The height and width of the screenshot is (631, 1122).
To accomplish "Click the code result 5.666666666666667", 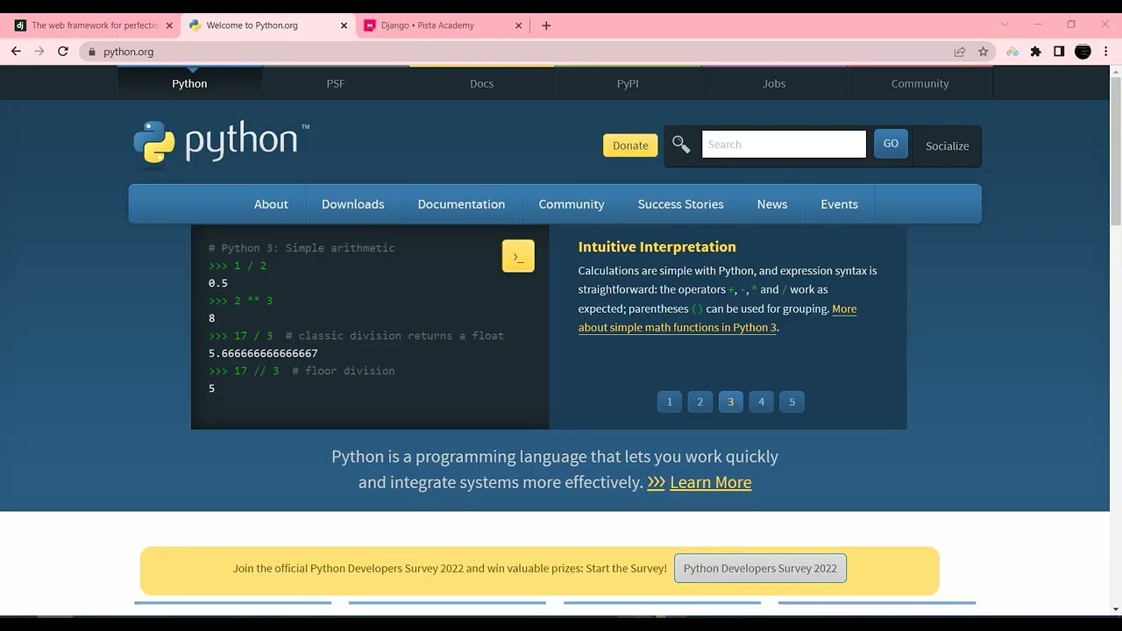I will (x=263, y=353).
